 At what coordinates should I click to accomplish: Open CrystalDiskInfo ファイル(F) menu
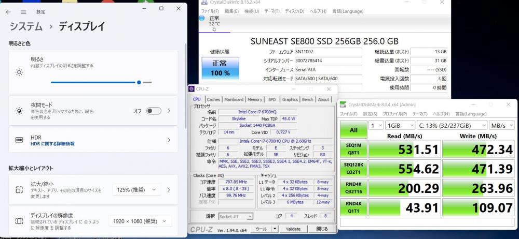coord(210,11)
